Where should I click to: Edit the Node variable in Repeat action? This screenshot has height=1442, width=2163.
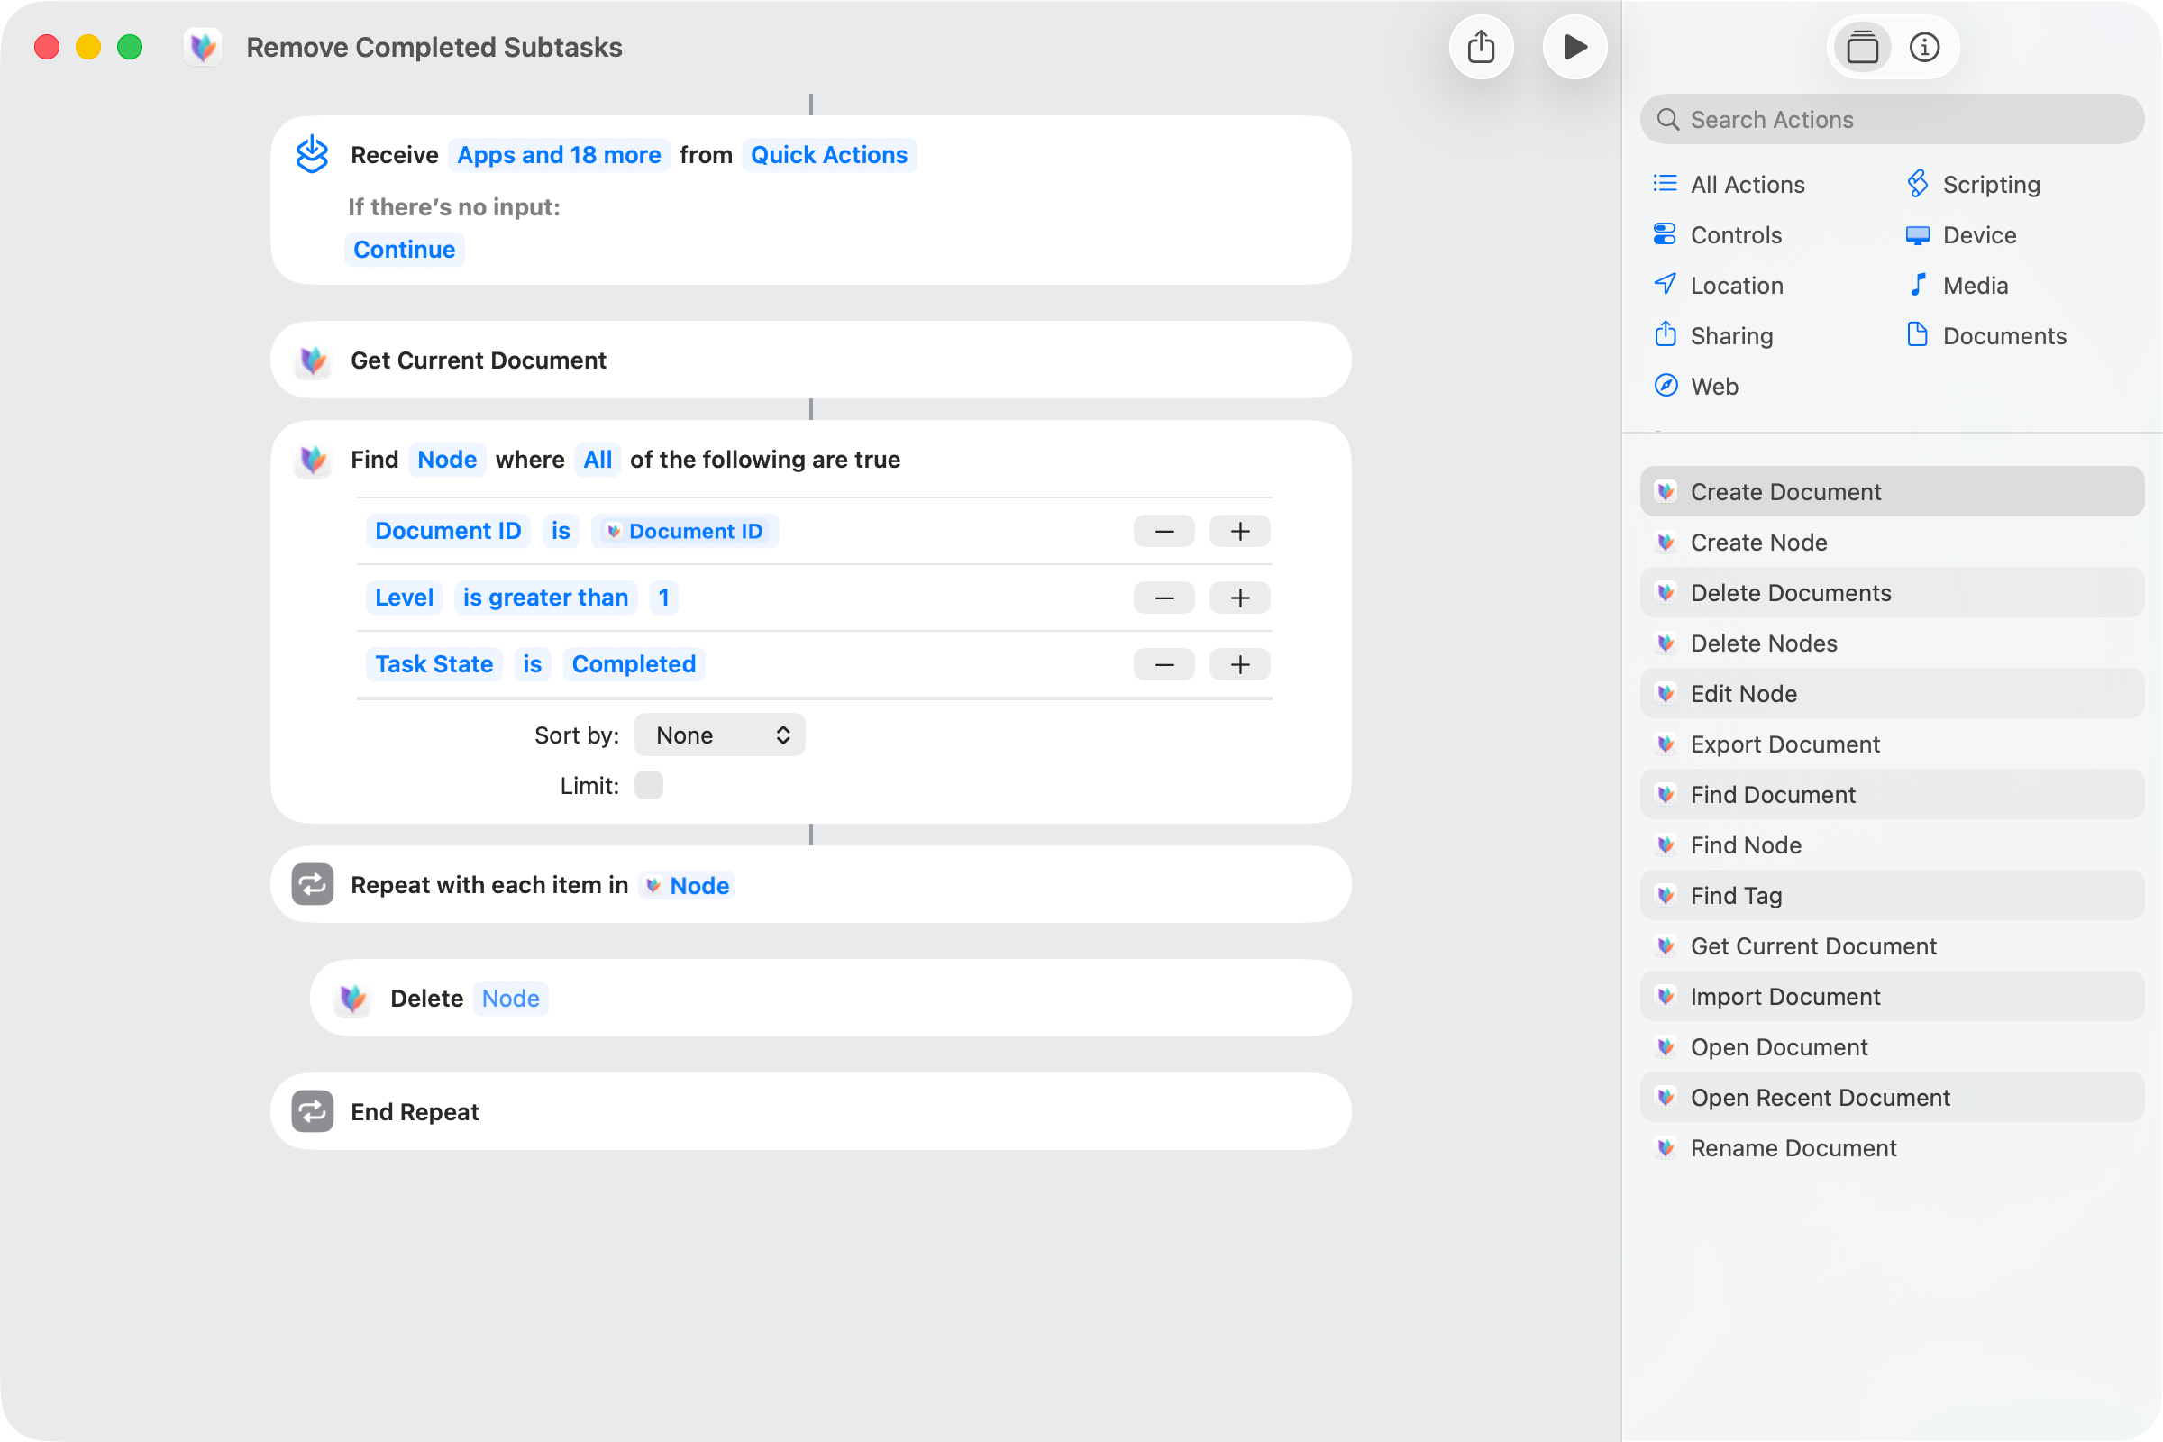[x=687, y=885]
